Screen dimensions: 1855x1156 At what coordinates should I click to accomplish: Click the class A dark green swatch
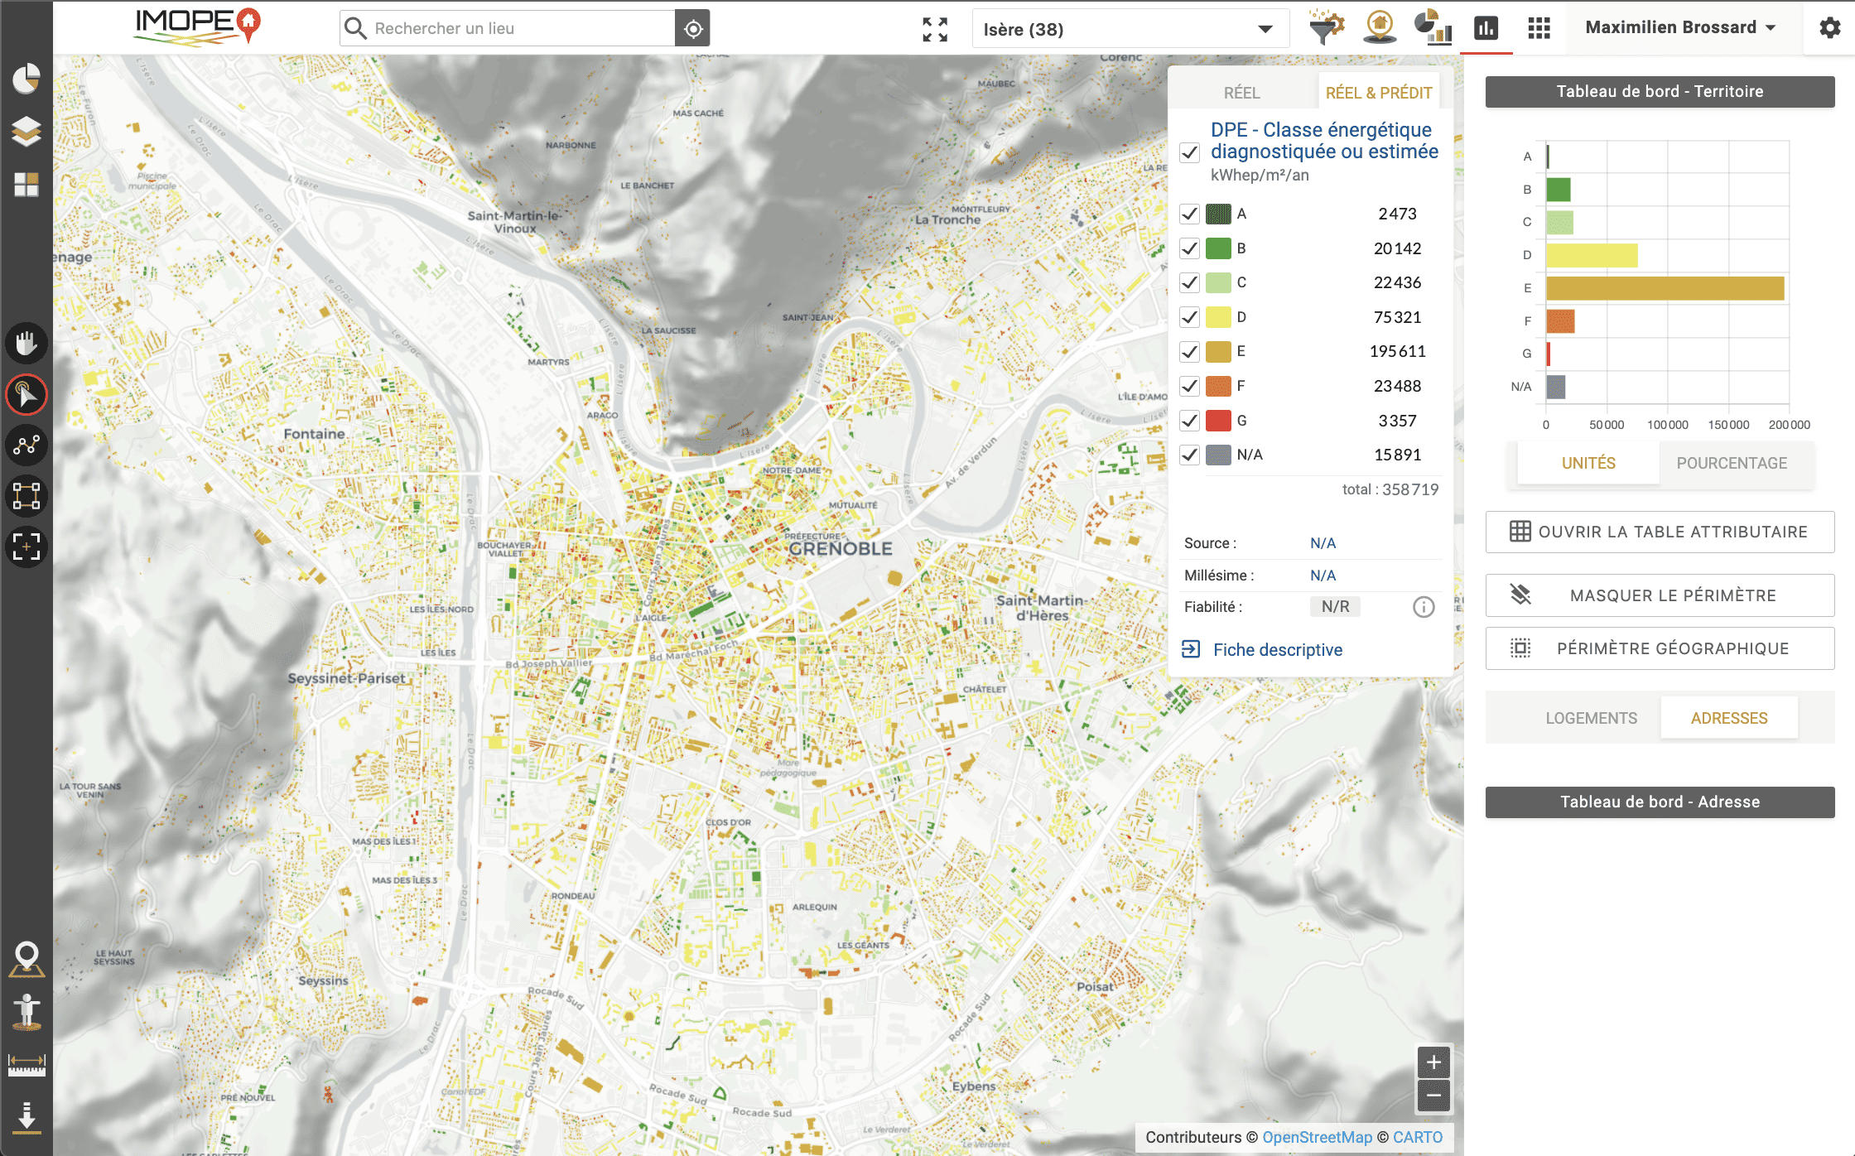click(1218, 214)
